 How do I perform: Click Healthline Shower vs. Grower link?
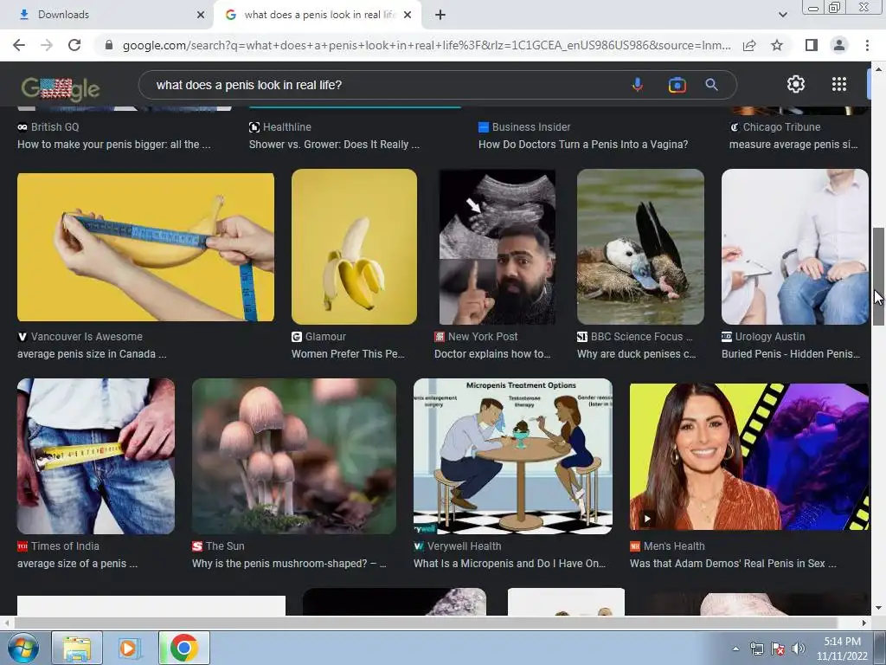(334, 145)
